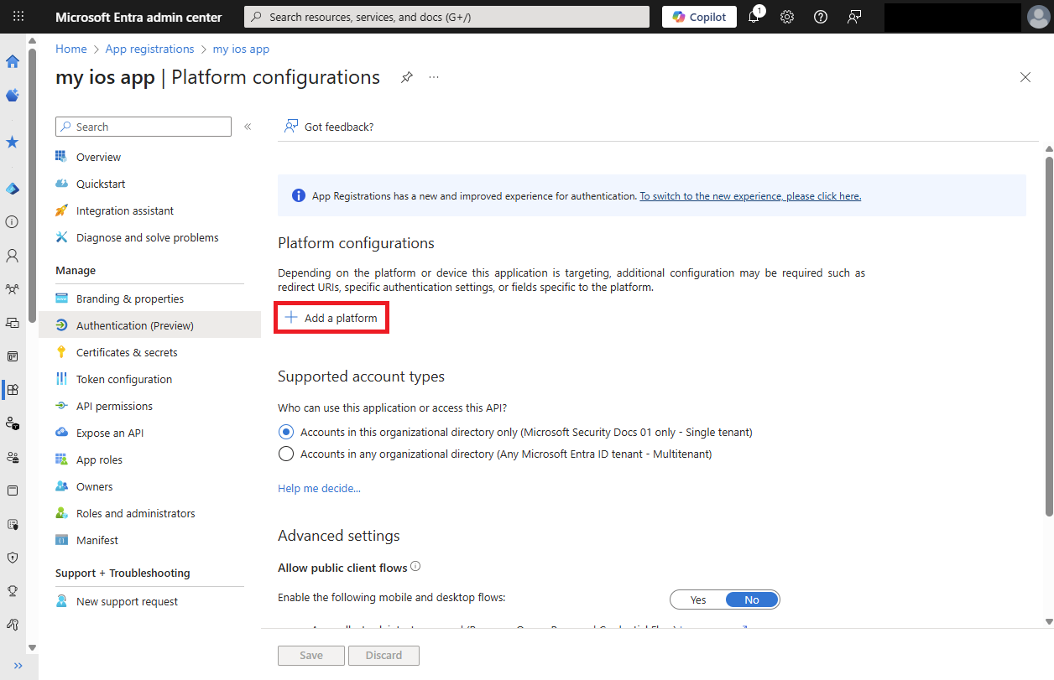Open the Copilot button

click(700, 17)
